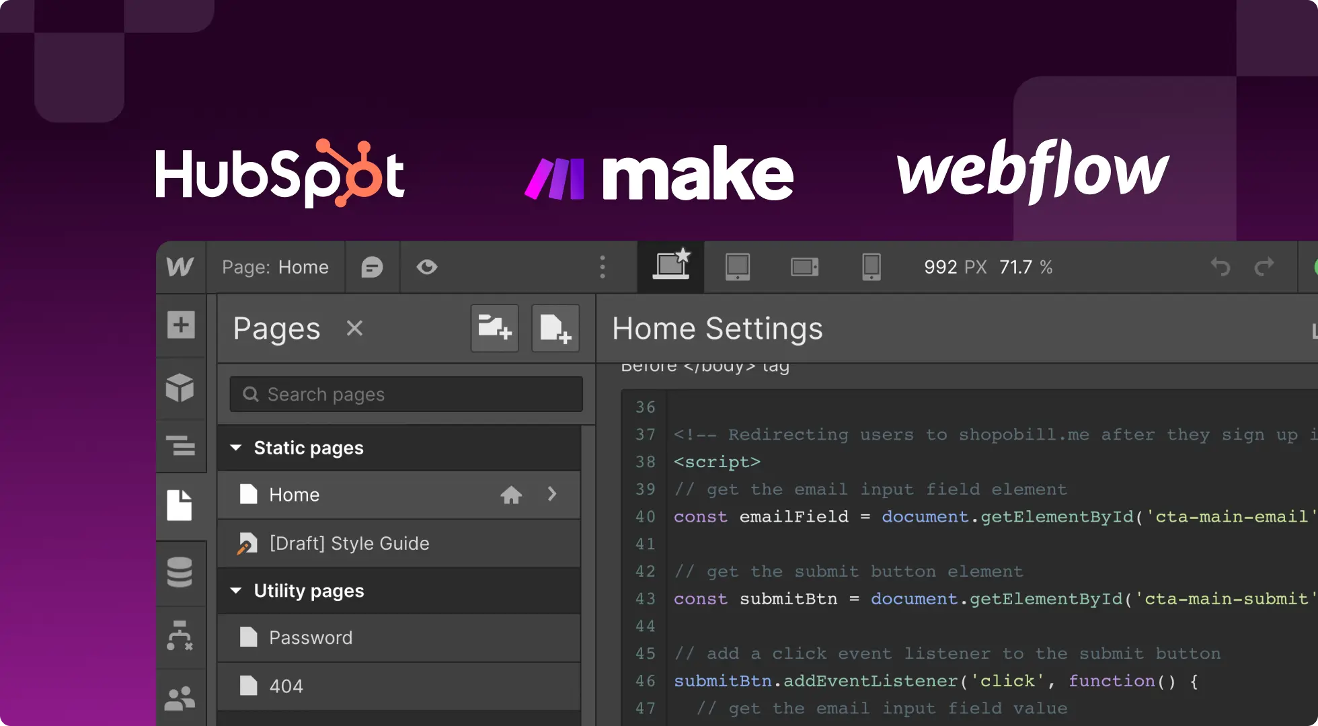Select the [Draft] Style Guide page

[x=399, y=543]
